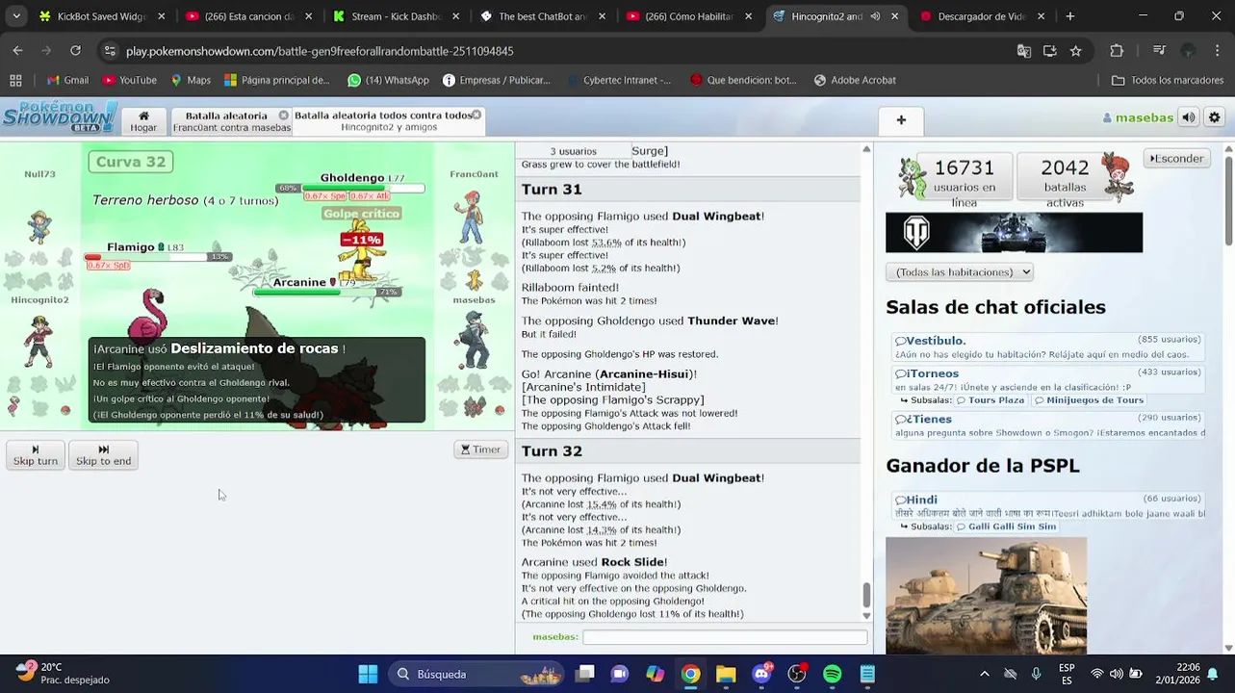Reload the page with refresh icon

pyautogui.click(x=75, y=51)
